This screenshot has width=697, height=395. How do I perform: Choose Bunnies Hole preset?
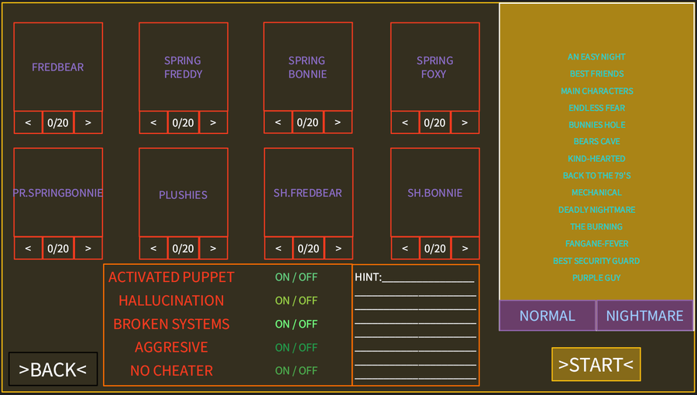596,125
